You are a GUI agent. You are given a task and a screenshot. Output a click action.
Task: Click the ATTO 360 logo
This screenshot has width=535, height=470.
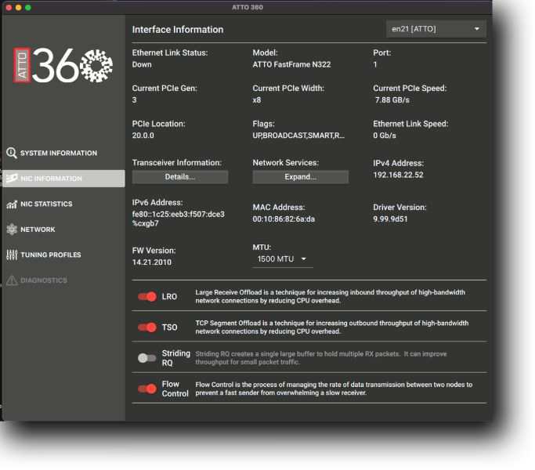click(x=63, y=65)
